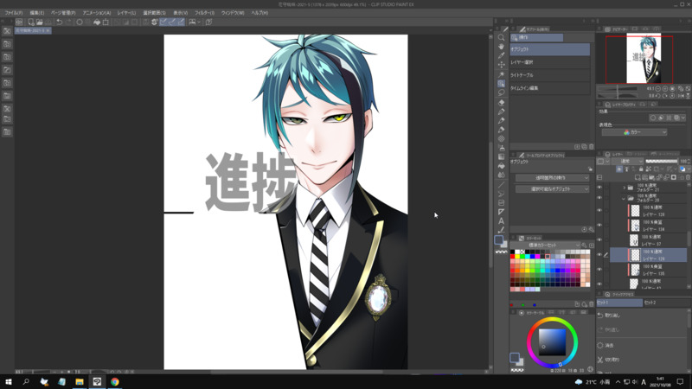This screenshot has height=389, width=692.
Task: Flip canvas horizontally in Navigator
Action: coord(680,96)
